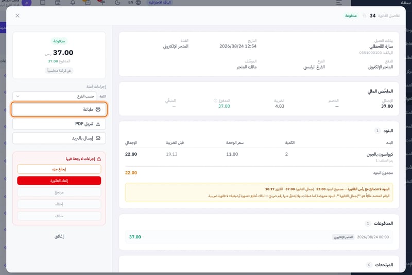Click tax value 4.83
The width and height of the screenshot is (412, 275).
(x=280, y=106)
